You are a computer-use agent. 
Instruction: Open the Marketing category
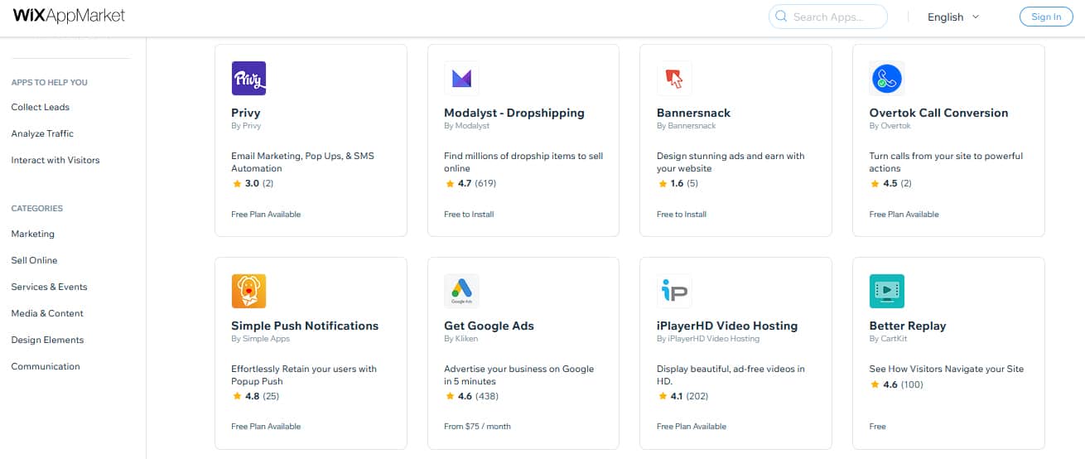tap(32, 234)
